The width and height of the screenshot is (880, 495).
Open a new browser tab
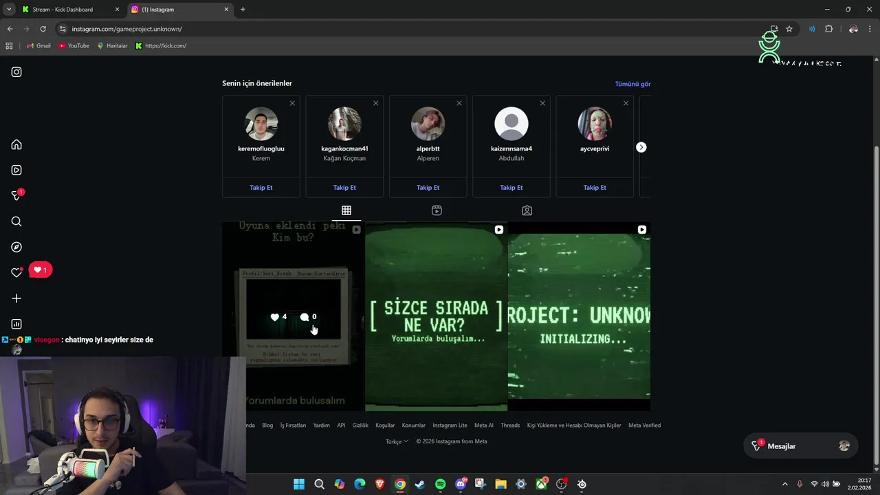click(x=243, y=10)
